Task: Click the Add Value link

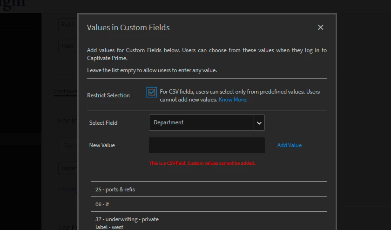Action: [289, 145]
